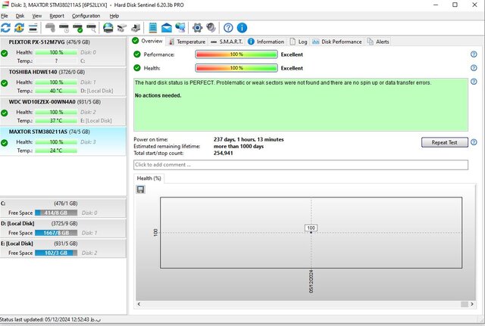485x326 pixels.
Task: Click the help icon beside Performance row
Action: coord(474,54)
